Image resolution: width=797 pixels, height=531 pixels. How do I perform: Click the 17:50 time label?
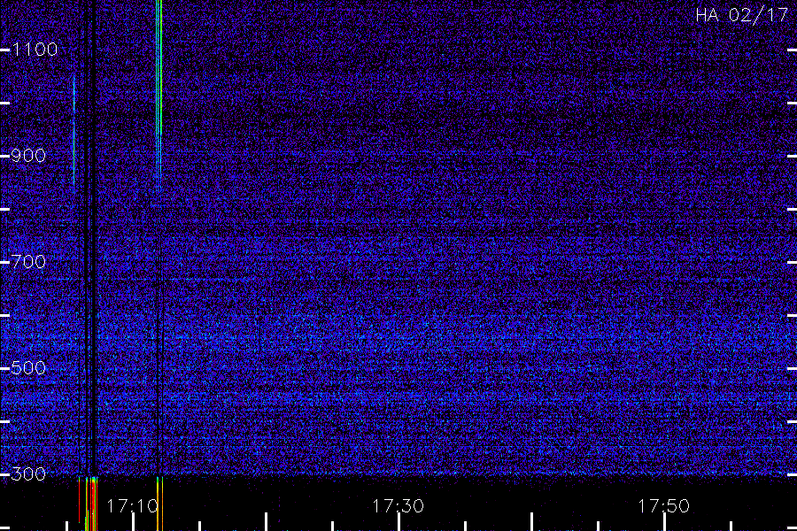click(664, 506)
